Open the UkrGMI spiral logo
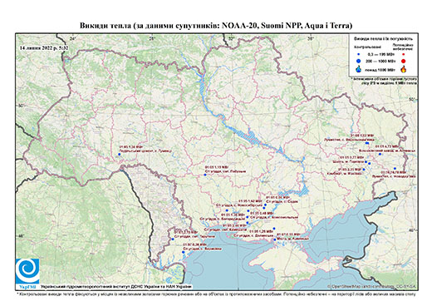432x306 pixels. (27, 270)
